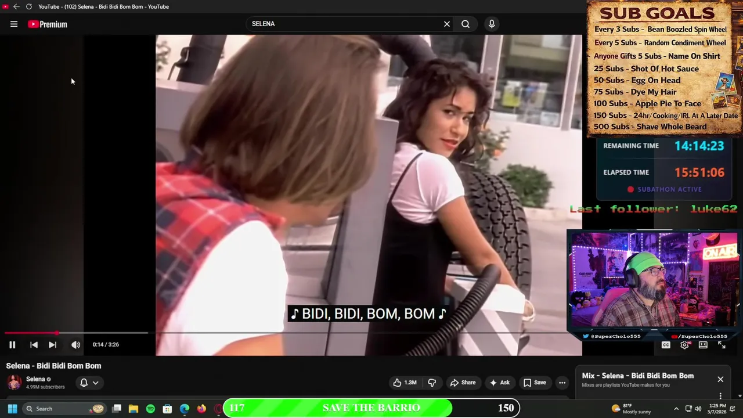
Task: Launch Spotify from the taskbar
Action: (x=150, y=409)
